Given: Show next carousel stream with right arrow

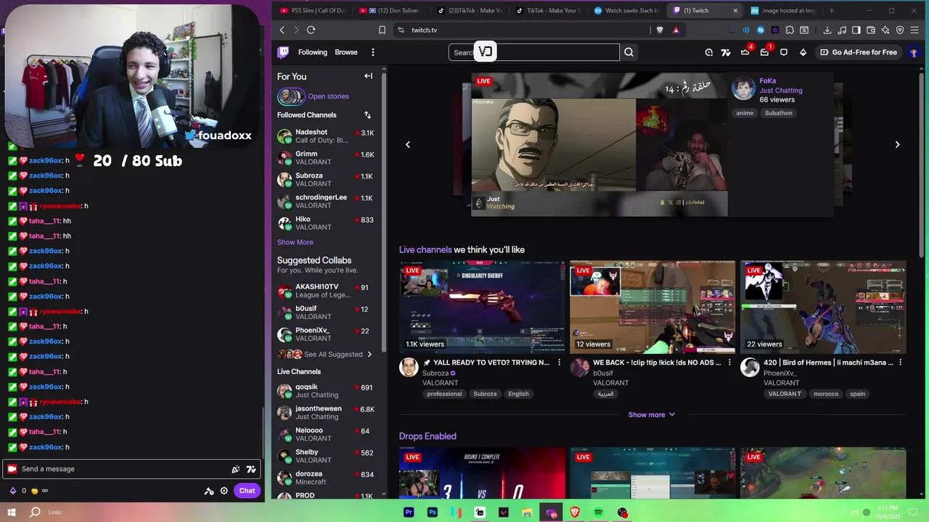Looking at the screenshot, I should [x=897, y=144].
